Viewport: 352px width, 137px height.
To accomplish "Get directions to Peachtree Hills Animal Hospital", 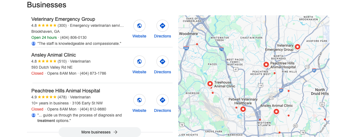I will 163,100.
